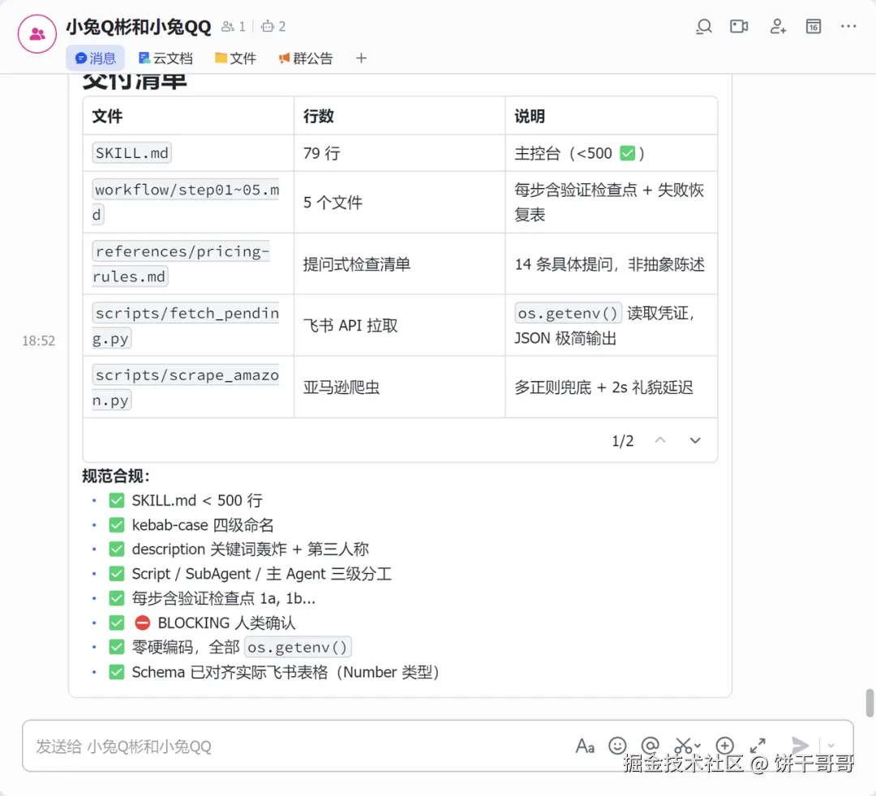Open screenshot options dropdown arrow
876x796 pixels.
pyautogui.click(x=698, y=746)
